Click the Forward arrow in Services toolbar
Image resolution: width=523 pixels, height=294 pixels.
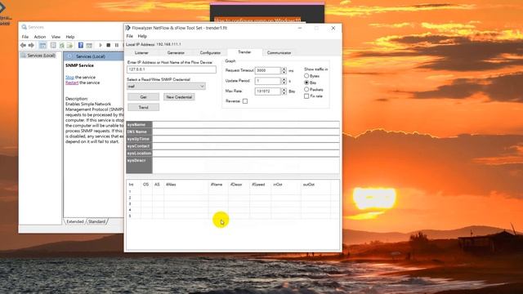(31, 45)
